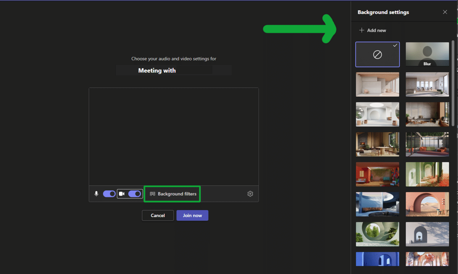Viewport: 458px width, 274px height.
Task: Choose the gray arch with shadows background
Action: coord(427,234)
